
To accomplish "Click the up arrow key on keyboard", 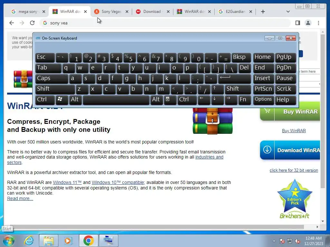I will [x=218, y=89].
